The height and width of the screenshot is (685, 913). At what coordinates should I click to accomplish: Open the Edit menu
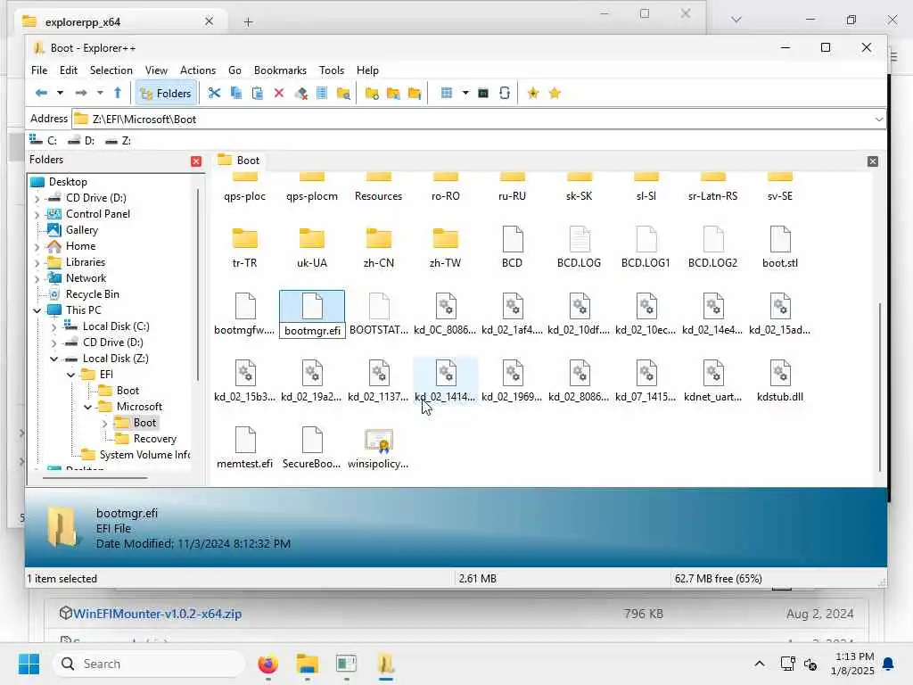coord(68,70)
